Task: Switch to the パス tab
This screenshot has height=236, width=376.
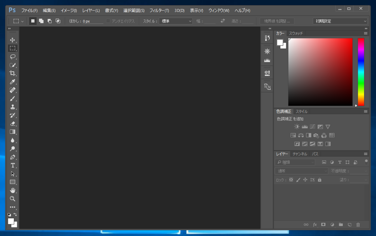Action: [315, 154]
